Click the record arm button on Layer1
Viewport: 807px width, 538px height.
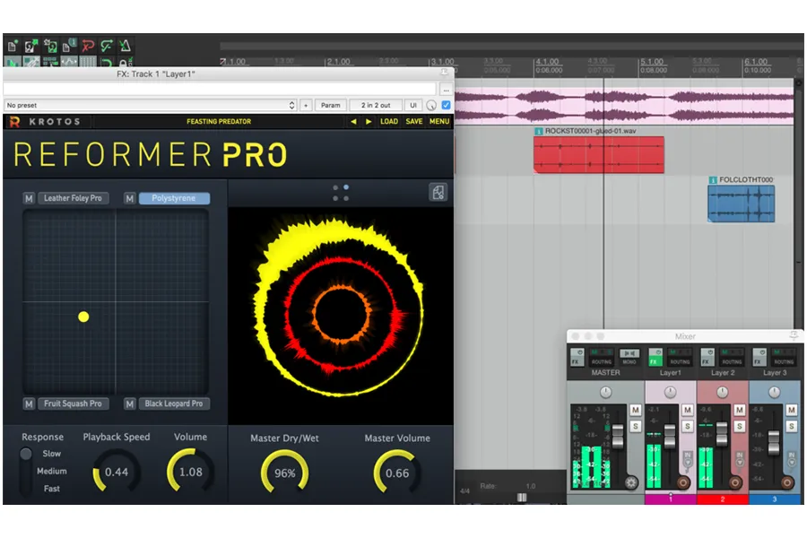click(x=683, y=482)
